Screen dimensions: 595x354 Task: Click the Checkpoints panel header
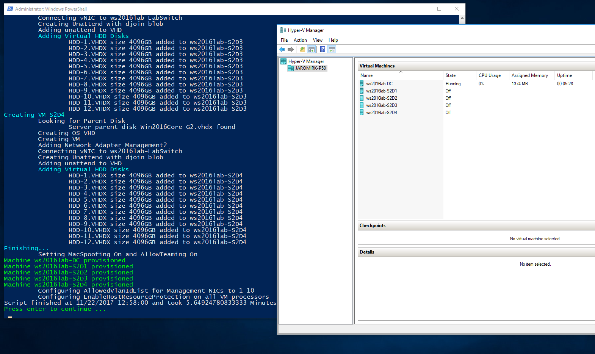click(x=476, y=226)
